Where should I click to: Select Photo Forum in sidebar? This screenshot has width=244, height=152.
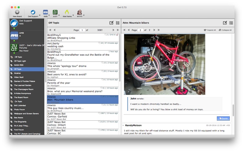[27, 109]
